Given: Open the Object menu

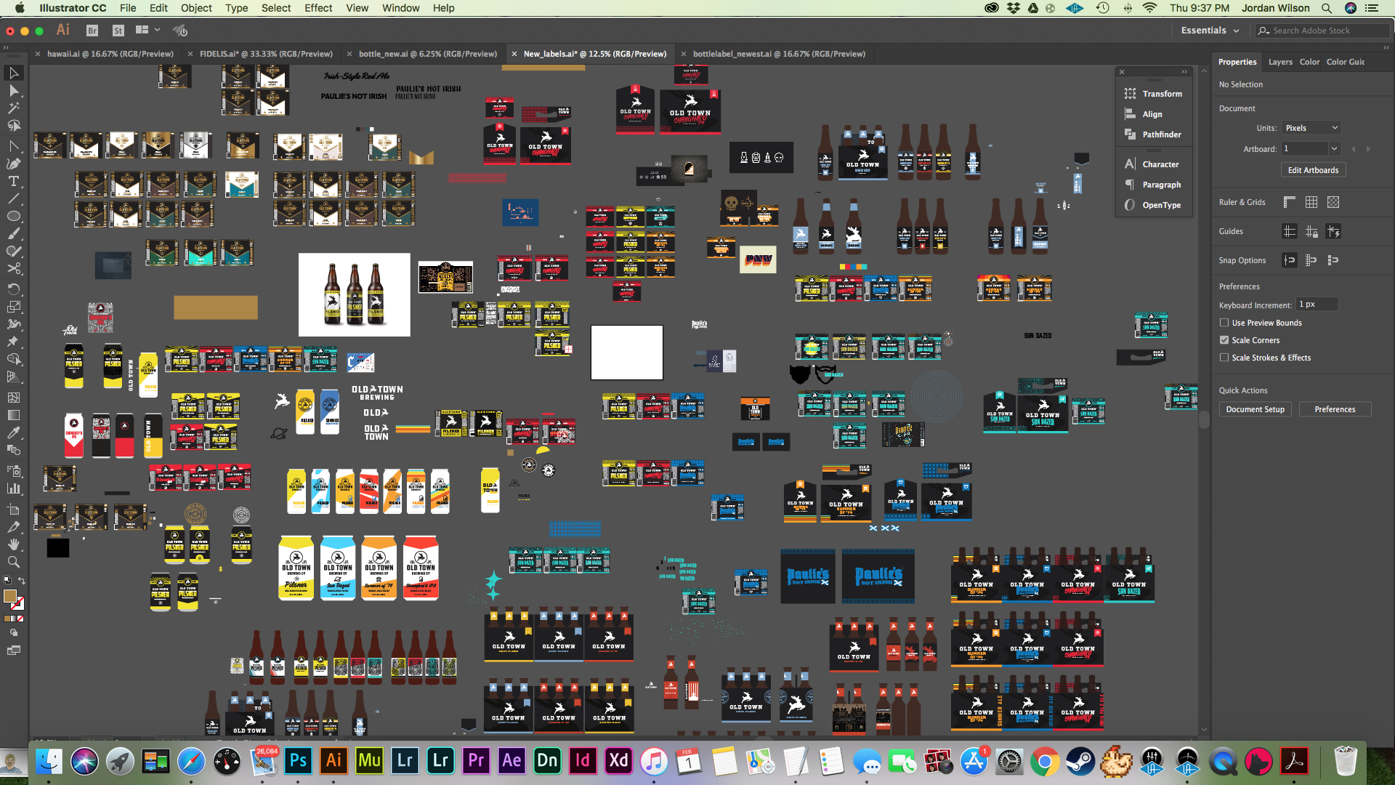Looking at the screenshot, I should tap(196, 8).
